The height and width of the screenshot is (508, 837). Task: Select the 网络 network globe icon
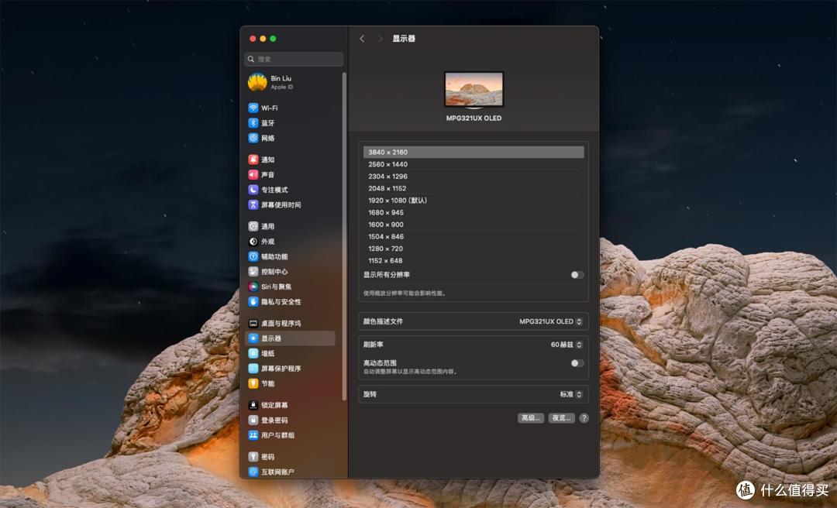pos(253,138)
